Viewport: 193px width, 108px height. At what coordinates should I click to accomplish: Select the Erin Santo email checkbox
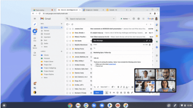67,41
